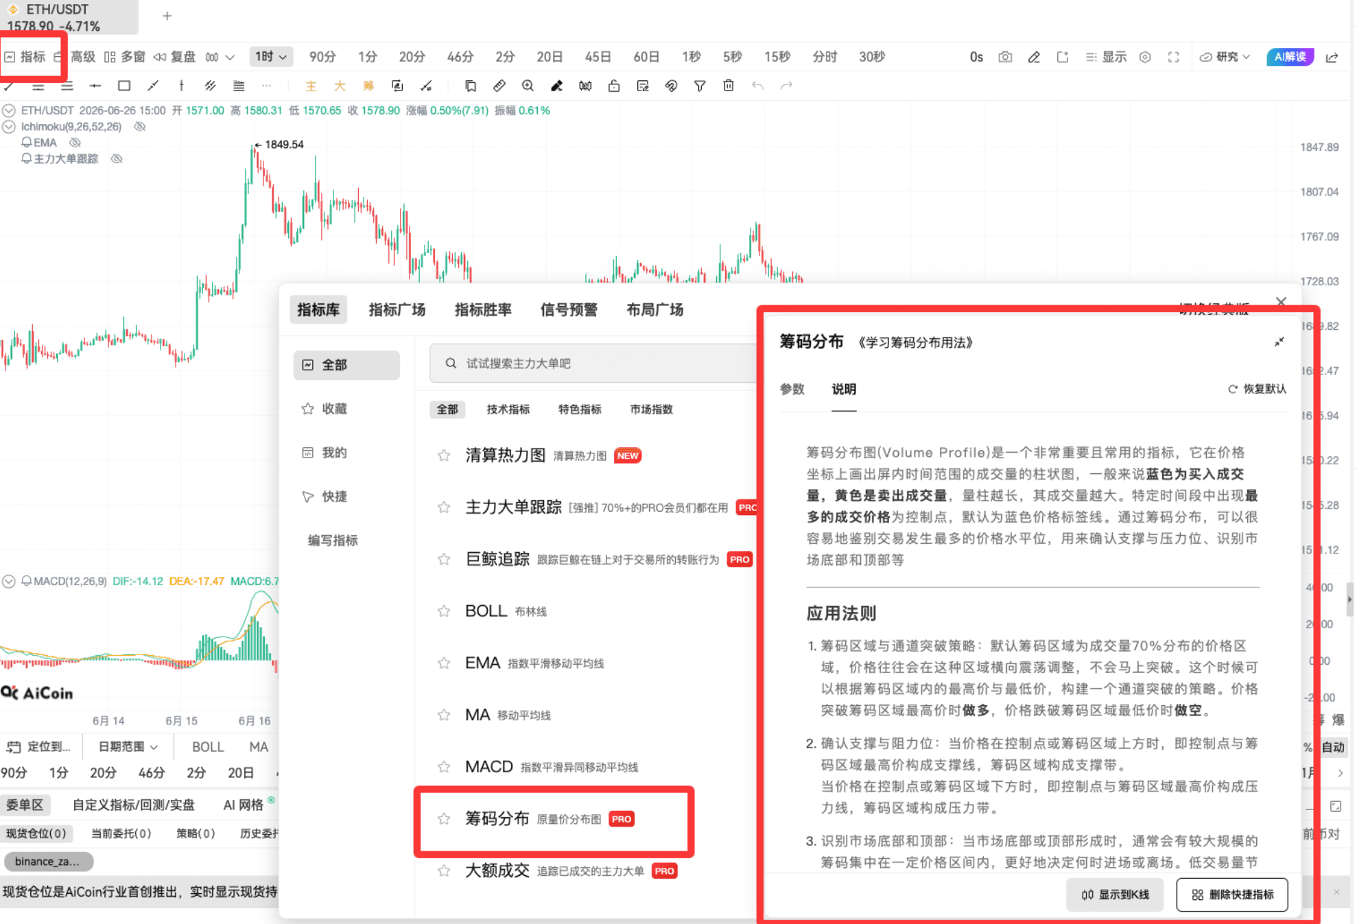The image size is (1357, 924).
Task: Click the orange 主 marker icon
Action: pos(311,86)
